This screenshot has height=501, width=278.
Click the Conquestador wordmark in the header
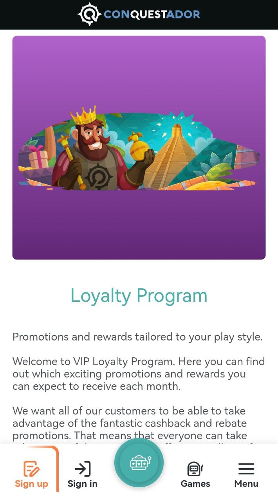pyautogui.click(x=152, y=15)
